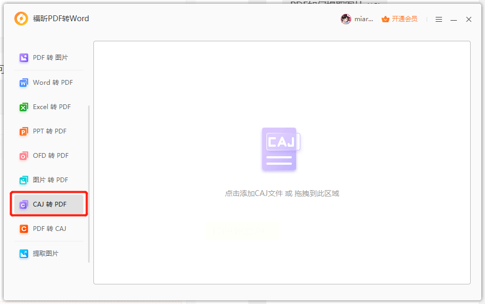Select Word 转 PDF label
The height and width of the screenshot is (304, 485).
(53, 83)
